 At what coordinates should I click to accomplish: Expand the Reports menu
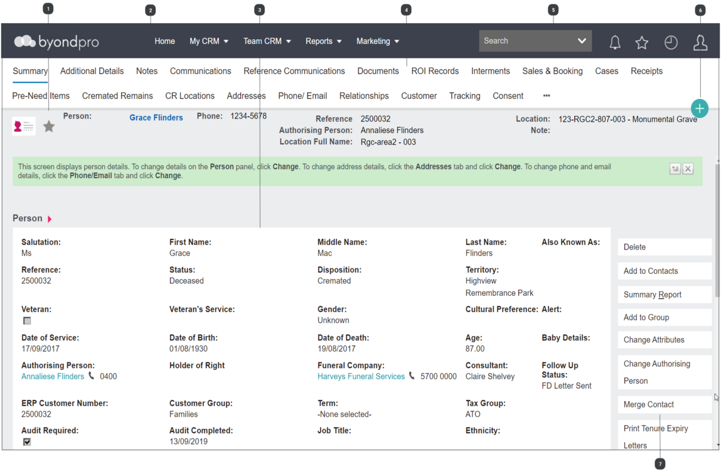coord(324,41)
